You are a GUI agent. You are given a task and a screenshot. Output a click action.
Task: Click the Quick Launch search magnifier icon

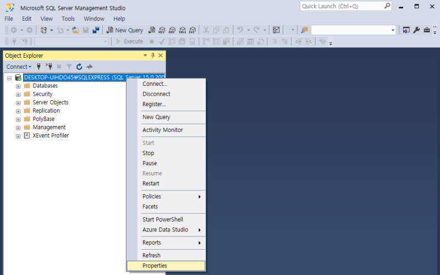click(387, 6)
